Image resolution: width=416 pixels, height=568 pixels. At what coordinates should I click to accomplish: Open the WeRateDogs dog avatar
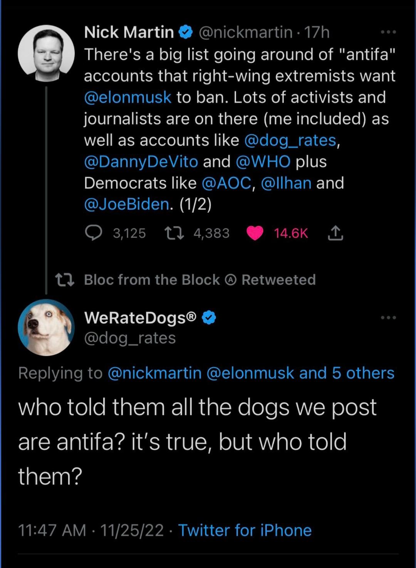point(46,327)
